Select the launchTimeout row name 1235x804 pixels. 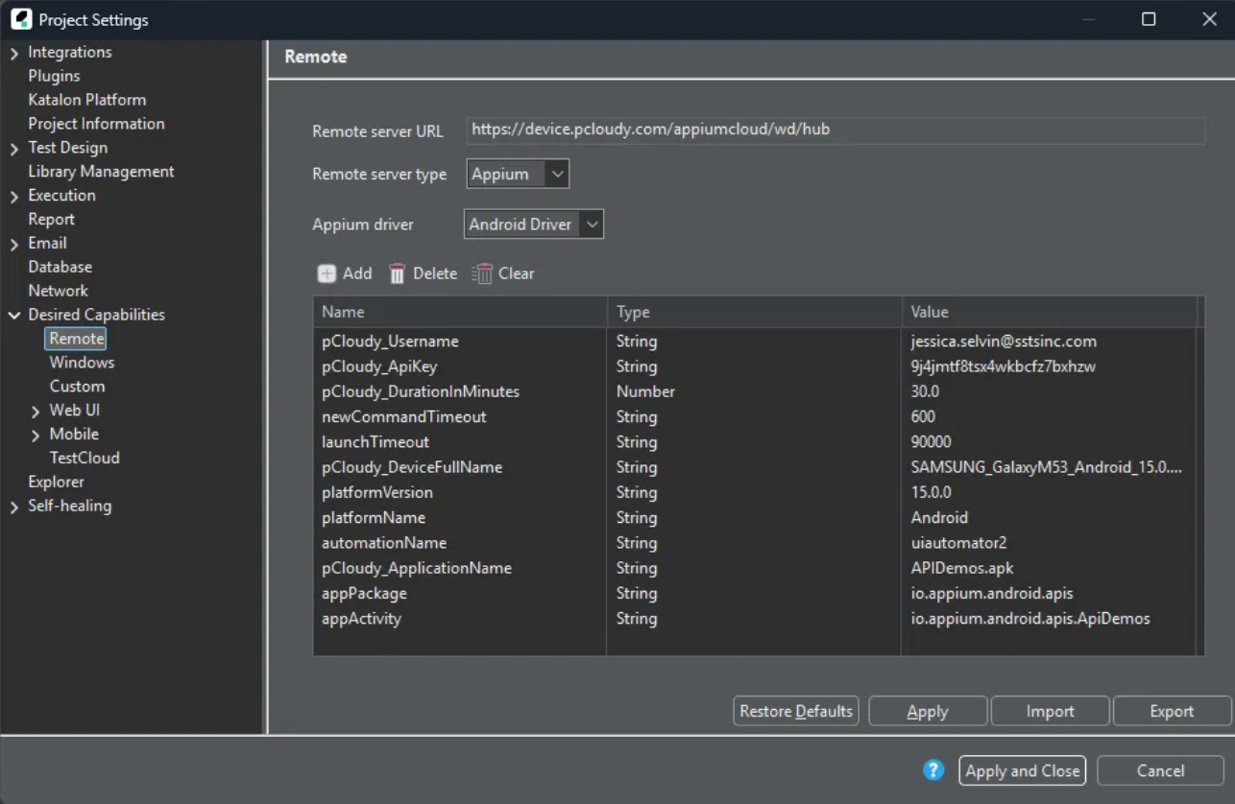coord(375,442)
